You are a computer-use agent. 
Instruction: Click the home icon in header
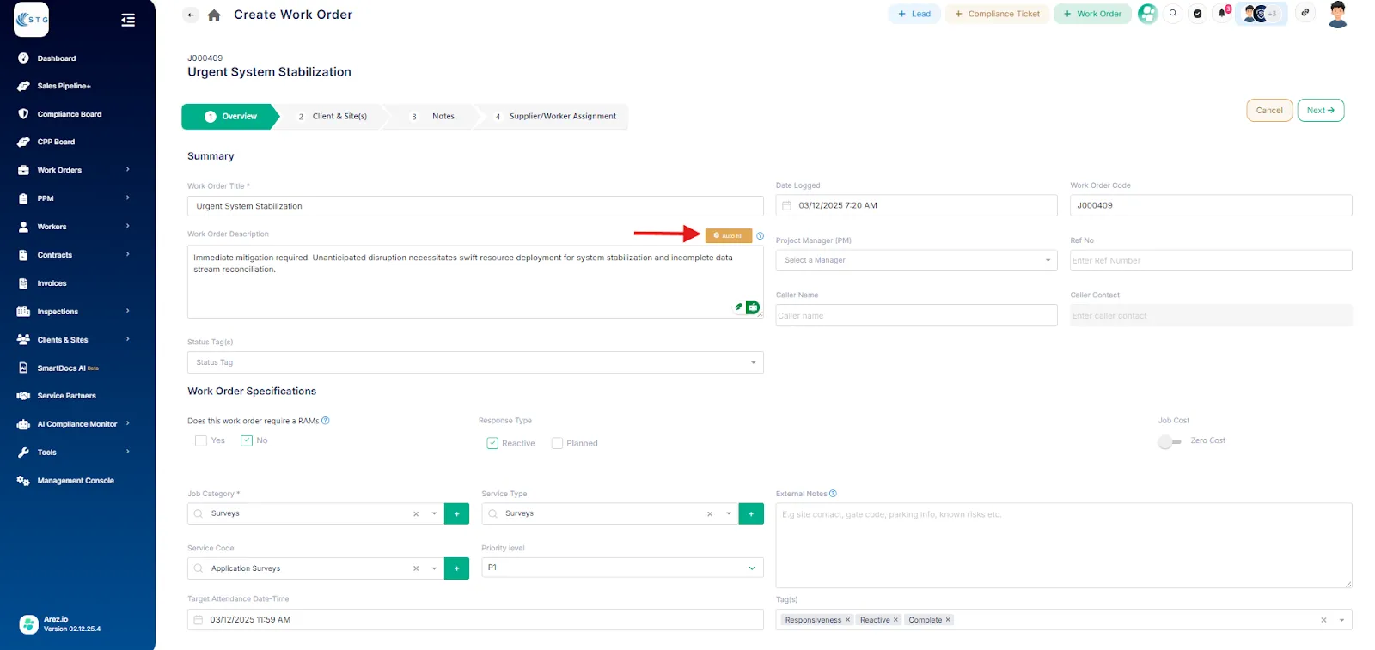pos(214,15)
